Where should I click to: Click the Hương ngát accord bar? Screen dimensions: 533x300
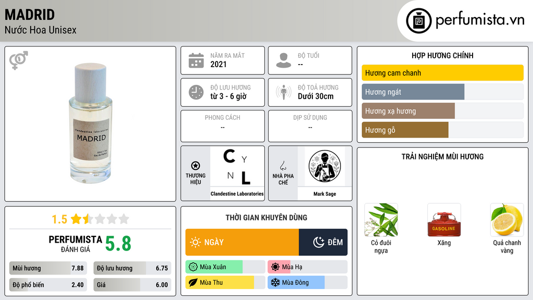(442, 92)
